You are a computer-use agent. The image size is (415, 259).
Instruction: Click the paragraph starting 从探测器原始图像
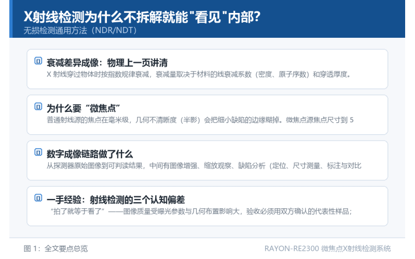click(204, 166)
